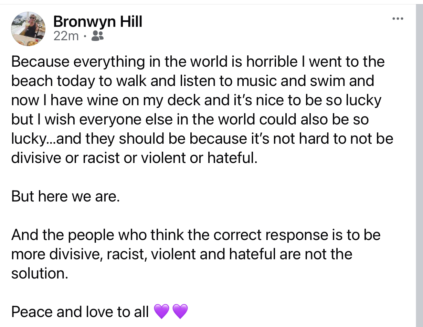
Task: Click the word "solution." in the post
Action: coord(38,273)
